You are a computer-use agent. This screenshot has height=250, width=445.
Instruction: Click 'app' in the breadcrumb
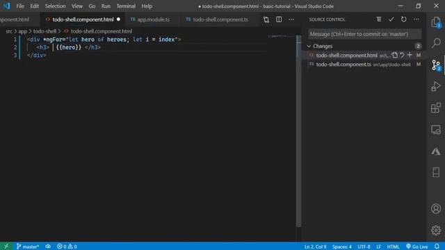coord(22,31)
